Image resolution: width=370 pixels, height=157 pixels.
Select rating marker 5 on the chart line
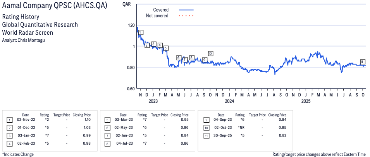(x=165, y=48)
